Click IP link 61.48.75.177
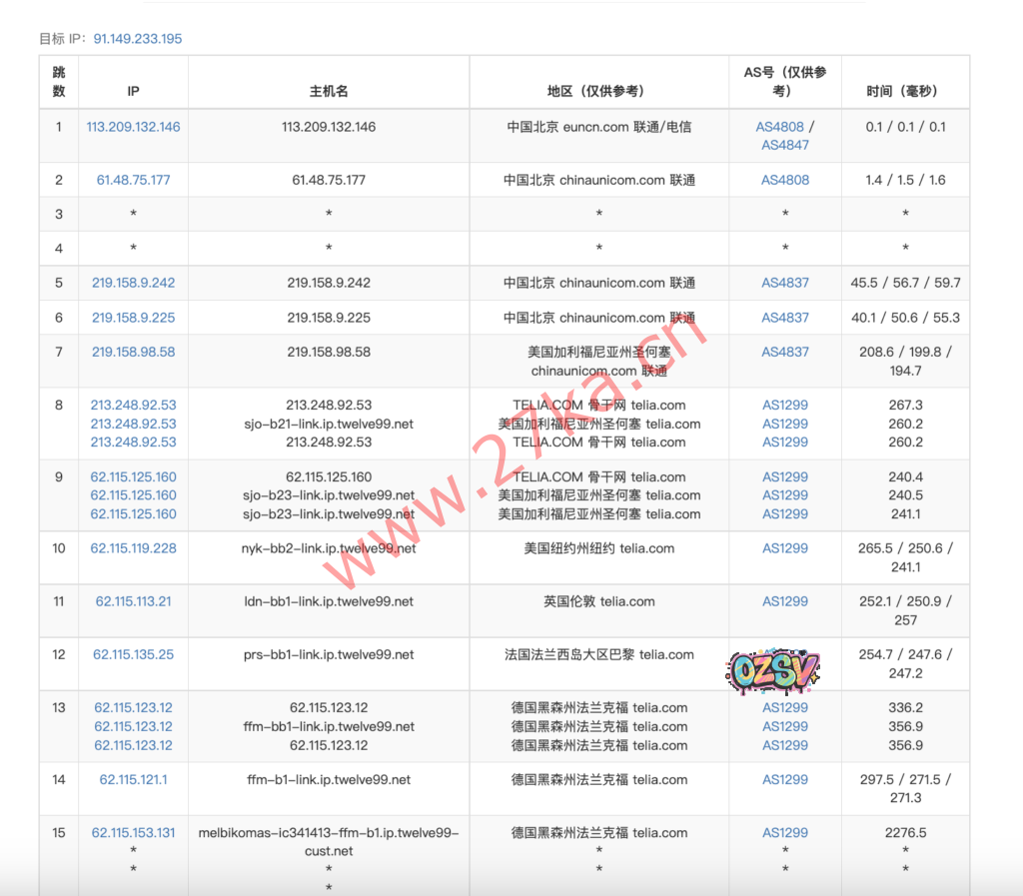The height and width of the screenshot is (896, 1023). [x=133, y=180]
